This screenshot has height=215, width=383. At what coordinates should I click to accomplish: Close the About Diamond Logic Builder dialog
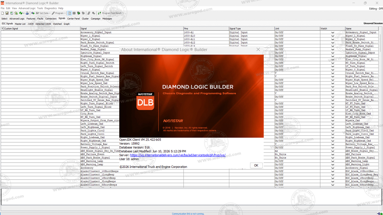[258, 49]
